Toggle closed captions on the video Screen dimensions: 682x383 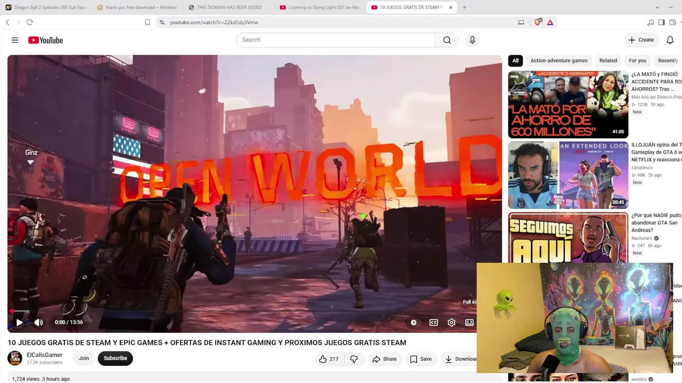(434, 322)
